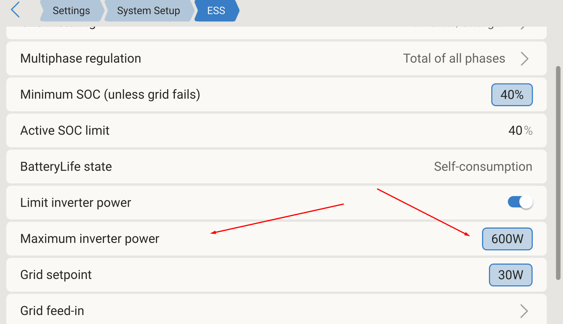
Task: Click the Self-consumption status text
Action: click(483, 167)
